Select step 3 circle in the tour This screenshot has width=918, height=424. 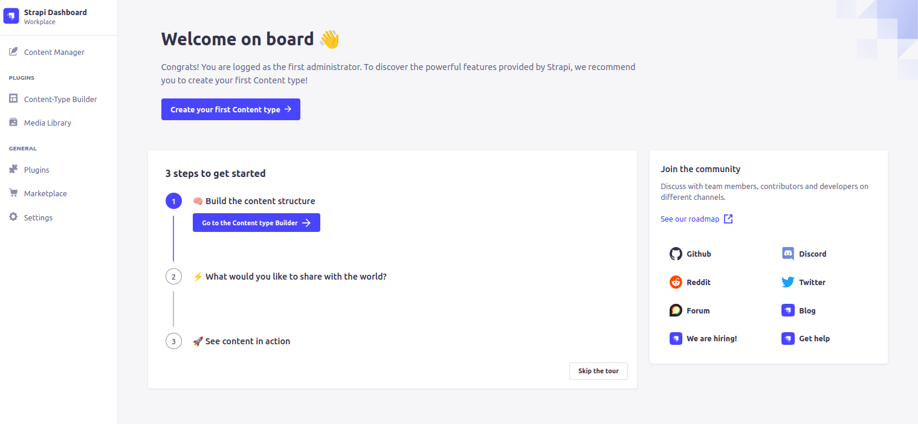click(x=173, y=341)
